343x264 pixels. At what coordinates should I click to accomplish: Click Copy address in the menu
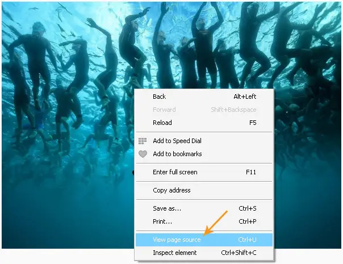pyautogui.click(x=204, y=190)
